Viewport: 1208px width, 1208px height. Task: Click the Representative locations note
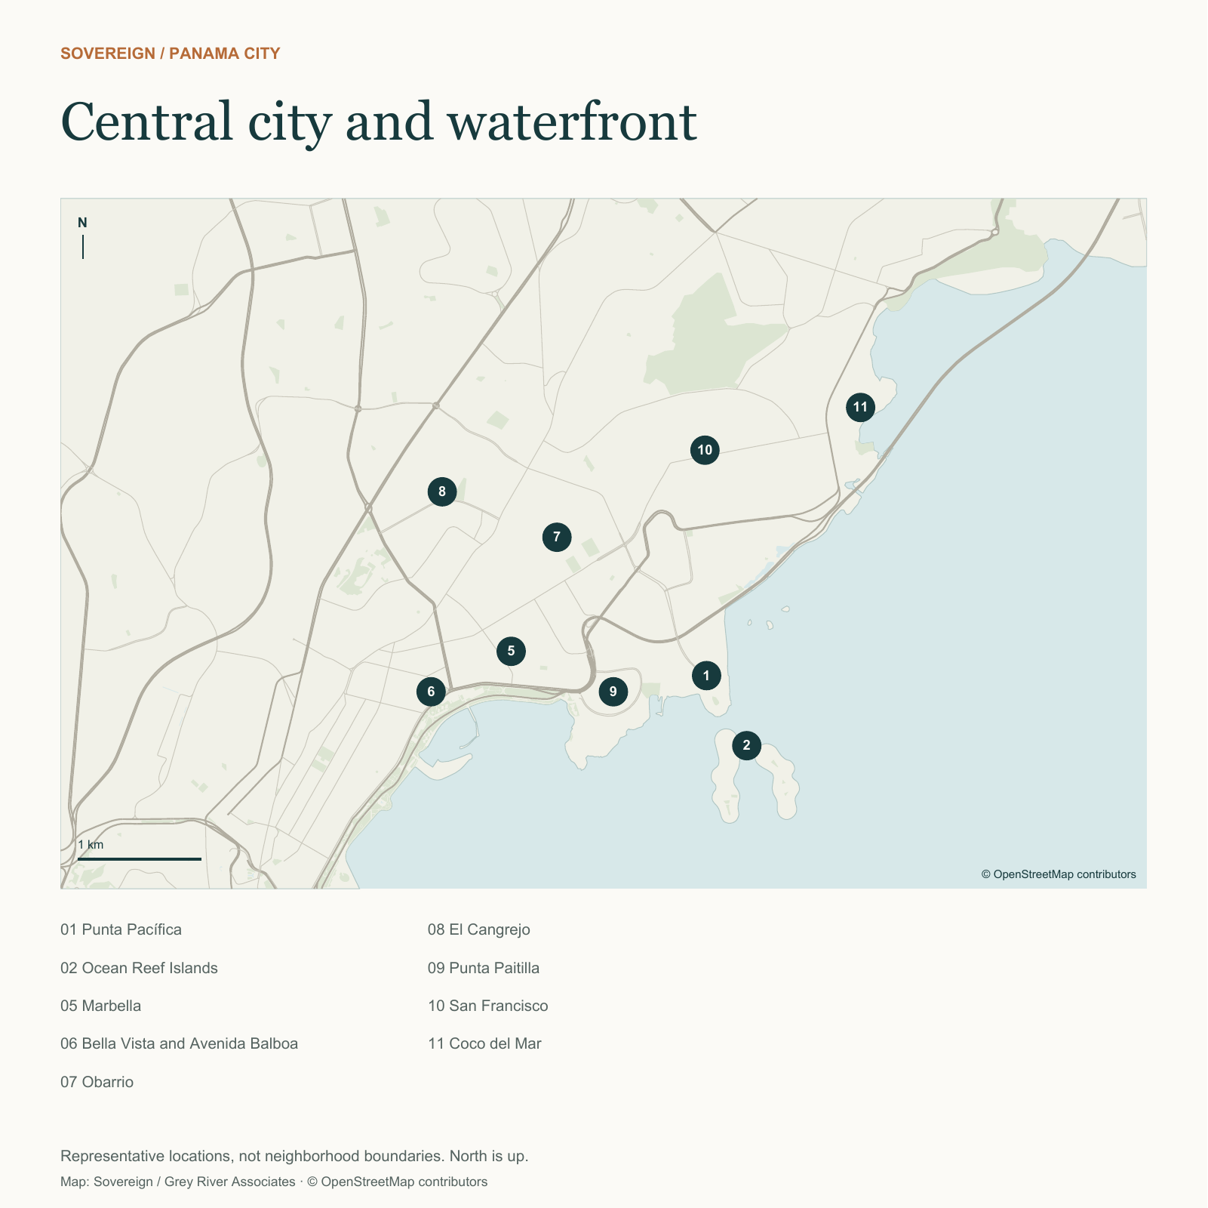coord(294,1156)
